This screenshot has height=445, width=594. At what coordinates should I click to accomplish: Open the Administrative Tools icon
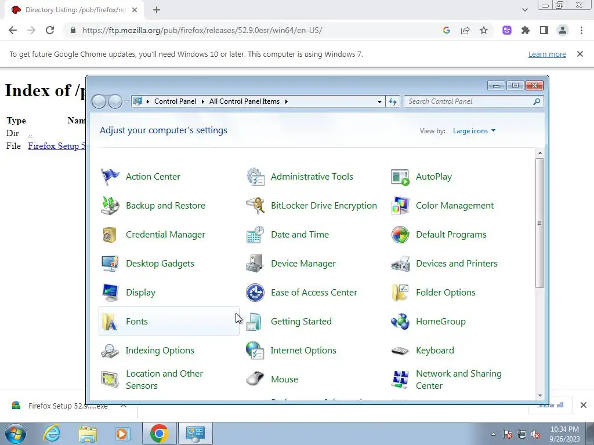[x=255, y=177]
